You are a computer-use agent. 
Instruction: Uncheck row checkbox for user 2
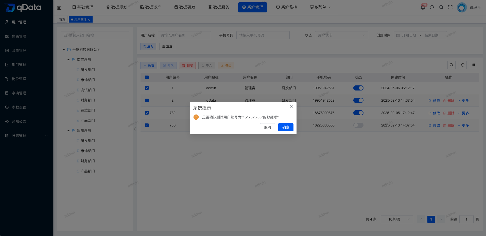[147, 100]
